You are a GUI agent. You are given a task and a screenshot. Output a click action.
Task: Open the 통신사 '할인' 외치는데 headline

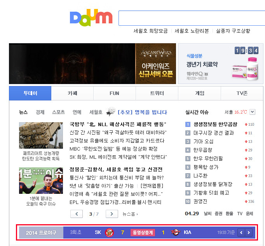pos(117,177)
